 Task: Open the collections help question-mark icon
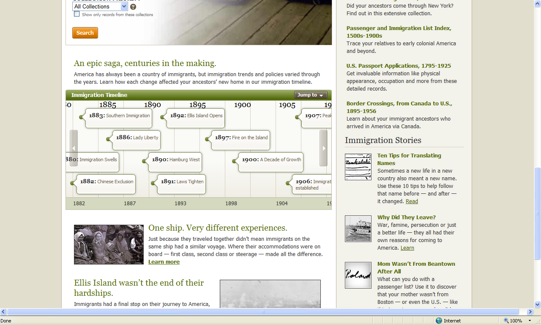[133, 7]
